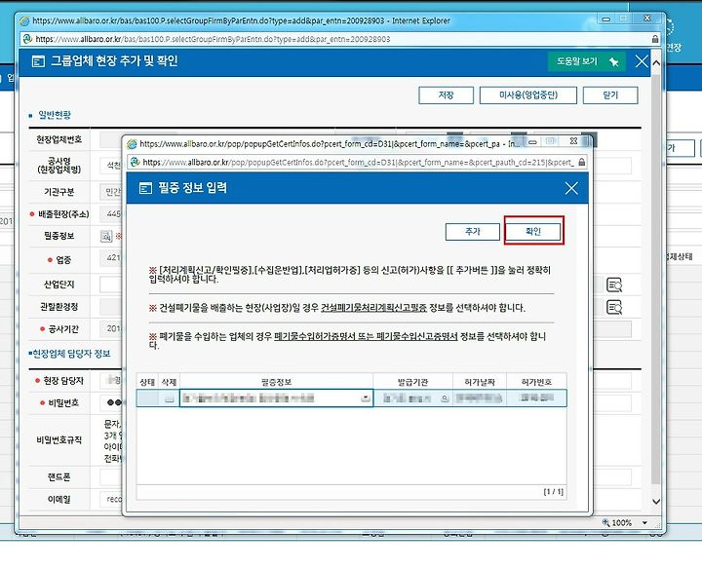Close the 그룹업체 현장 추가 및 확인 panel X
This screenshot has height=569, width=702.
[642, 61]
